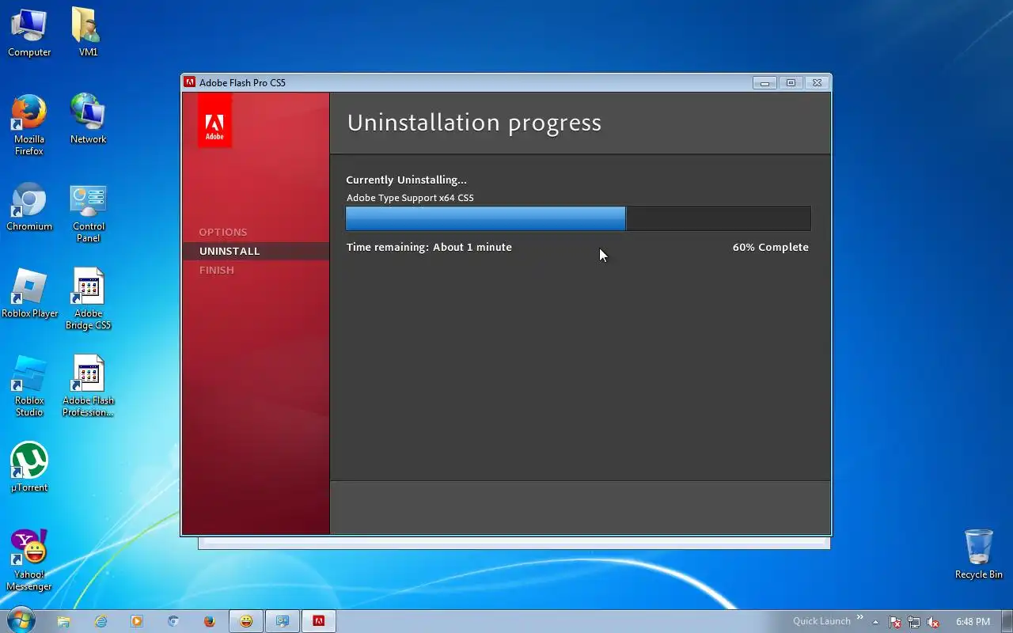Screen dimensions: 1013x633
Task: Close the Adobe Flash Pro CS5 window
Action: point(818,82)
